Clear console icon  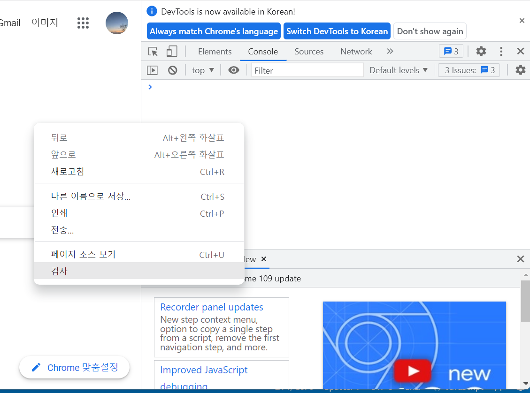pos(173,70)
